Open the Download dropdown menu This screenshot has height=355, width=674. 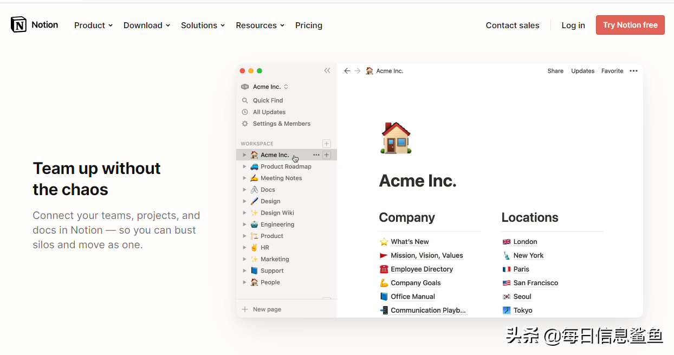tap(147, 25)
